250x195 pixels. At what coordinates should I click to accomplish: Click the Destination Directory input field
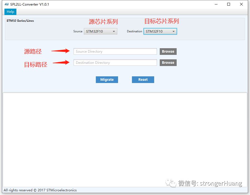point(115,63)
